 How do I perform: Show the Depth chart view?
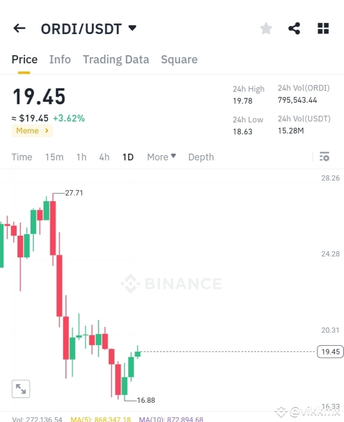coord(201,157)
